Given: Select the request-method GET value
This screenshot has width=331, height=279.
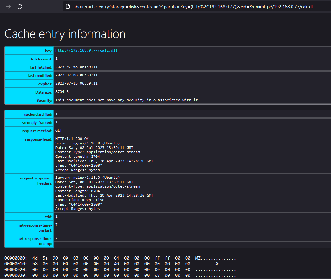Looking at the screenshot, I should (59, 131).
